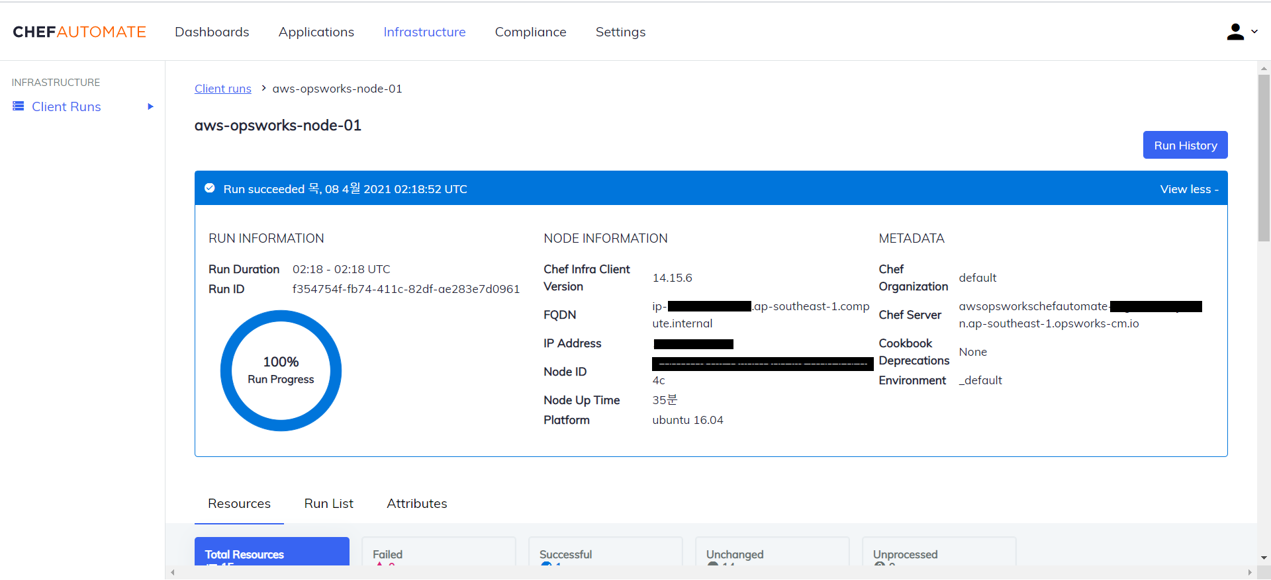Select Client Runs in the sidebar
Screen dimensions: 1271x580
point(66,106)
